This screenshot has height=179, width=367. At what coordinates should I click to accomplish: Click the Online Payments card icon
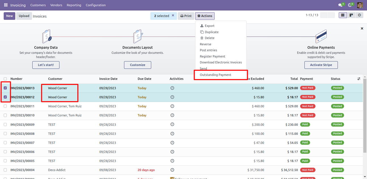(321, 36)
